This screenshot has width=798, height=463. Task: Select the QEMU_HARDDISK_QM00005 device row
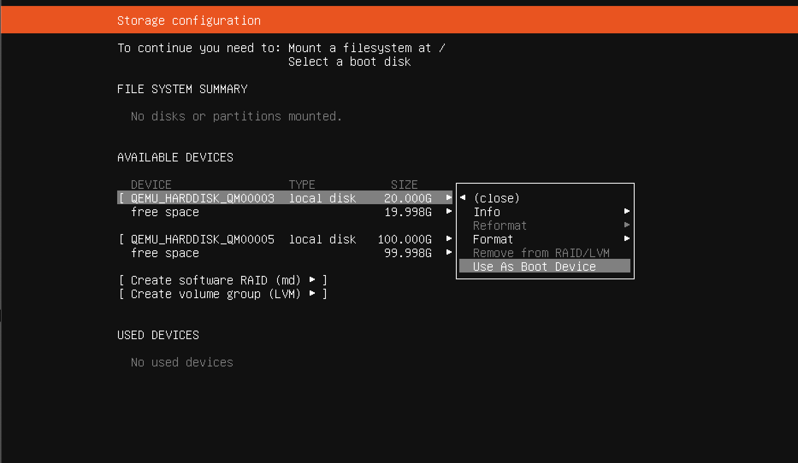[202, 239]
